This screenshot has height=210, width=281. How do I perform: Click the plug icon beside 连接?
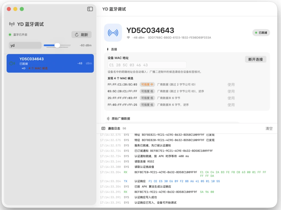[108, 49]
